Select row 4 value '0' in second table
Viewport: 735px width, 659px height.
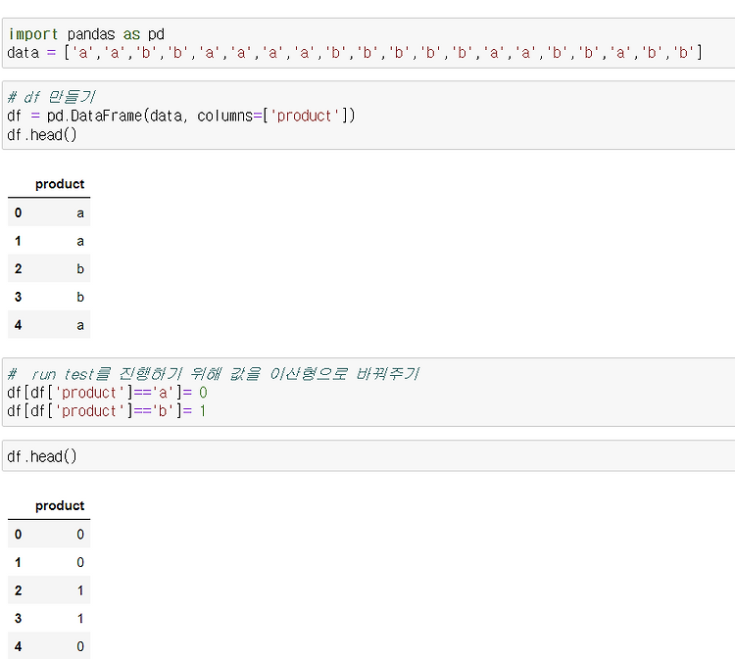tap(80, 647)
